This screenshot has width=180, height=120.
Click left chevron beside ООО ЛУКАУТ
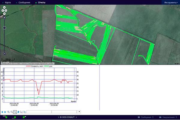click(x=58, y=117)
